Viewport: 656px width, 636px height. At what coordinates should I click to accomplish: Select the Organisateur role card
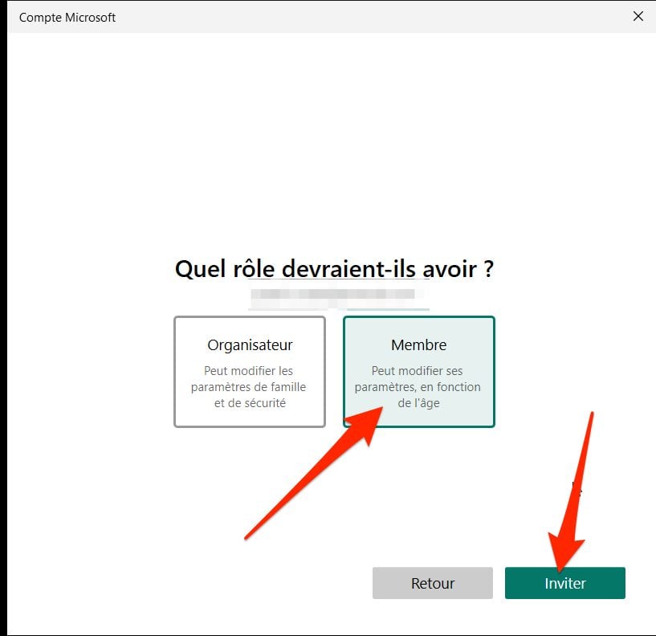pos(250,372)
